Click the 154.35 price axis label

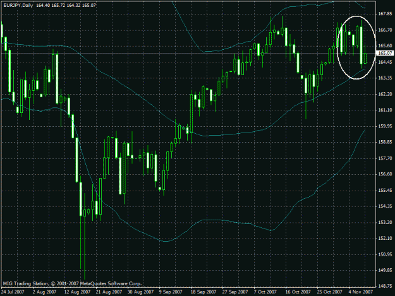[385, 206]
